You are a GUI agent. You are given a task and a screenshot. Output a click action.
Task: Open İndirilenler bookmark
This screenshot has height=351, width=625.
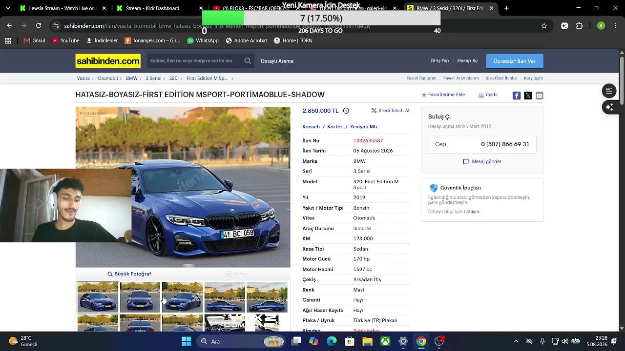(x=102, y=41)
